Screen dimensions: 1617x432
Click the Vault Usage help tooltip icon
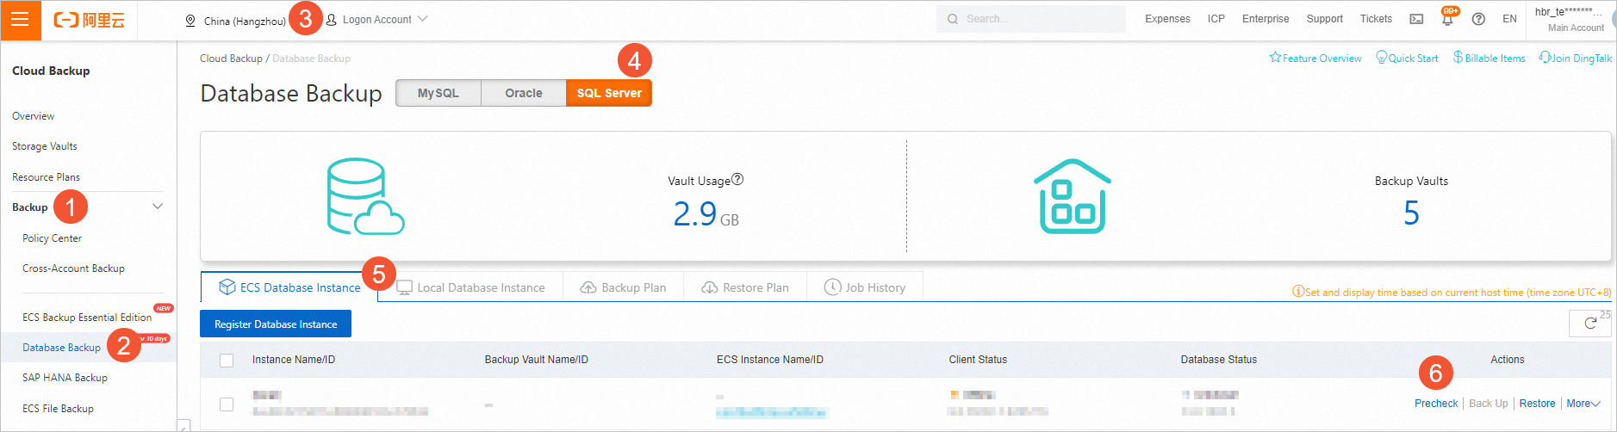(737, 180)
